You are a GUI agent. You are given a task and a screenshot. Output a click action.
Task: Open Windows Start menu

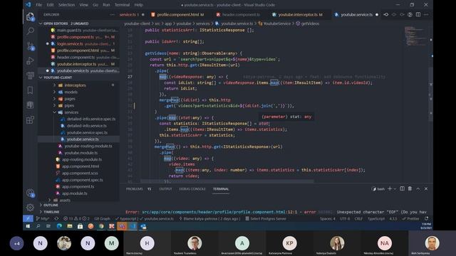click(x=28, y=226)
